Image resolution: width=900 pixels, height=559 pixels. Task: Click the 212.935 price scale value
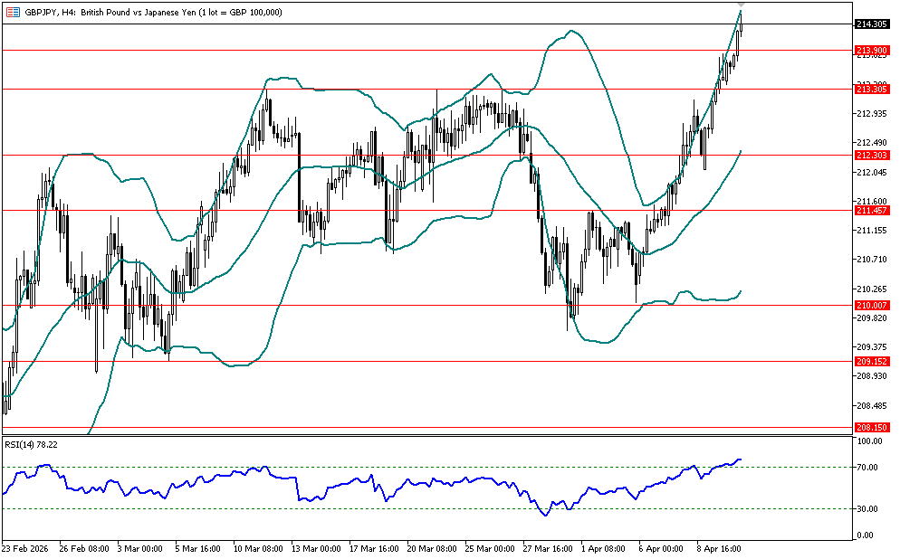tap(870, 114)
